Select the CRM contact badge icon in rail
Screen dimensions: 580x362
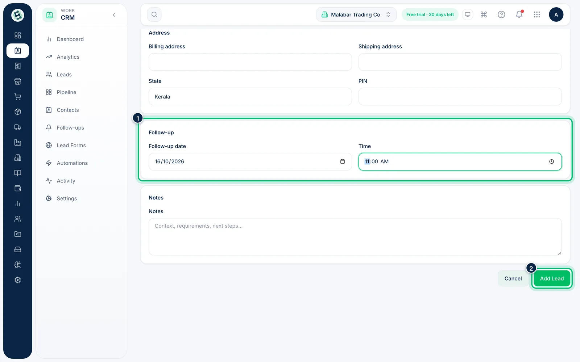point(17,51)
